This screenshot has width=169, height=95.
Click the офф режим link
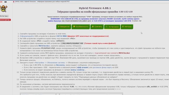[x=82, y=68]
